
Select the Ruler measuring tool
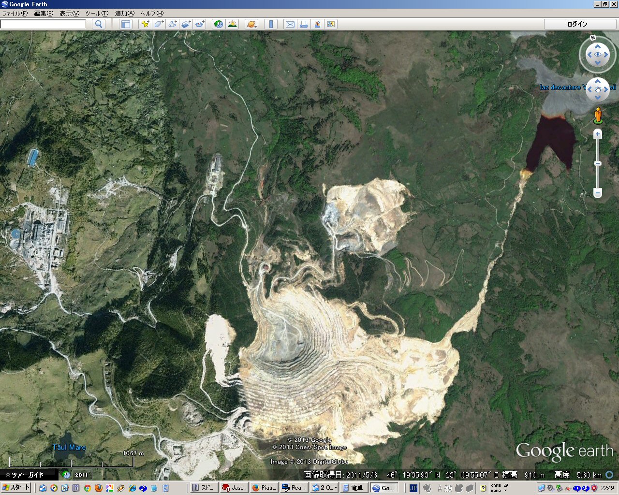click(271, 24)
